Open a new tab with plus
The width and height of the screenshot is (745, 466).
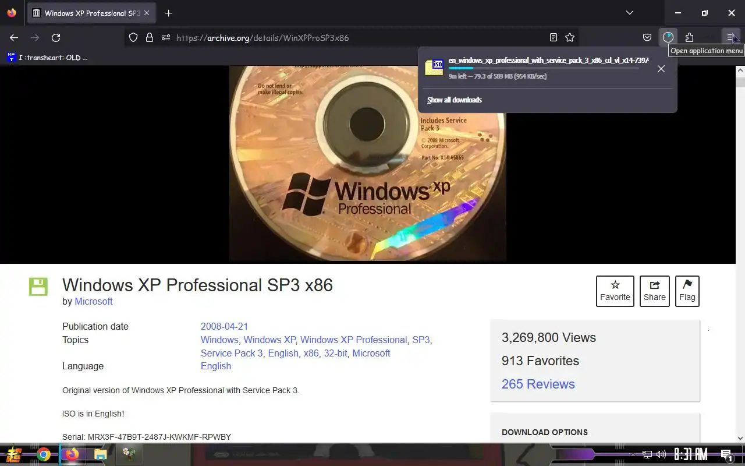click(168, 13)
